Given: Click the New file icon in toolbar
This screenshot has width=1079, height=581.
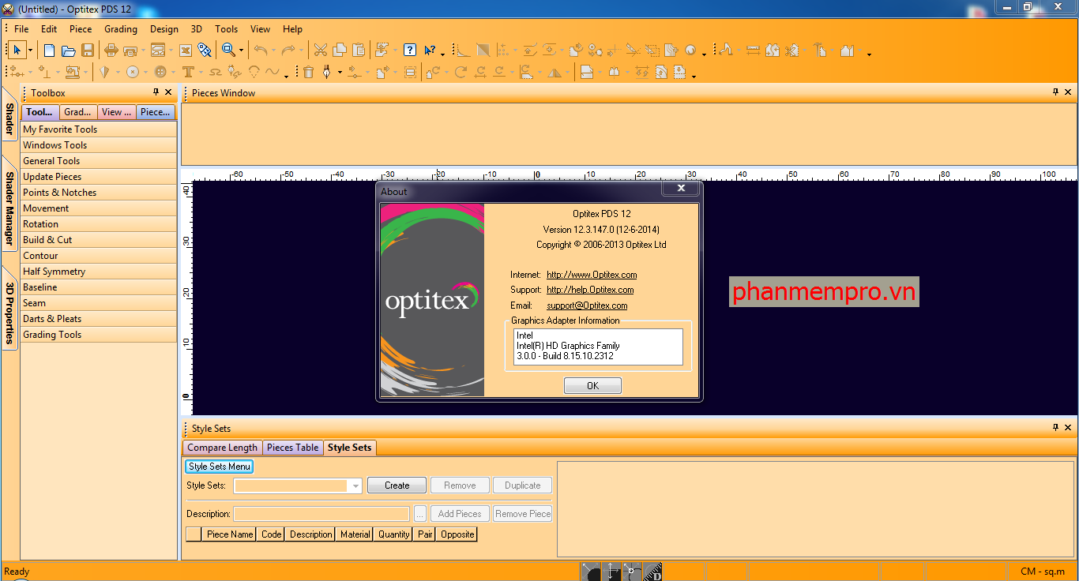Looking at the screenshot, I should 50,51.
